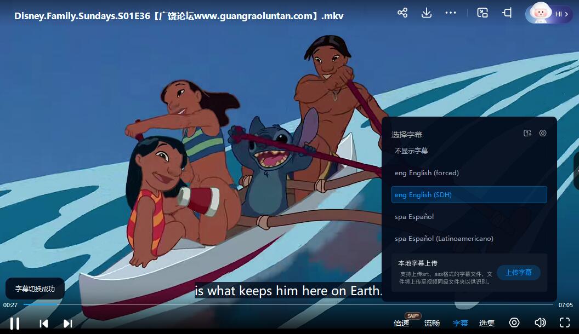This screenshot has height=334, width=579.
Task: Open the more options ellipsis menu
Action: (451, 13)
